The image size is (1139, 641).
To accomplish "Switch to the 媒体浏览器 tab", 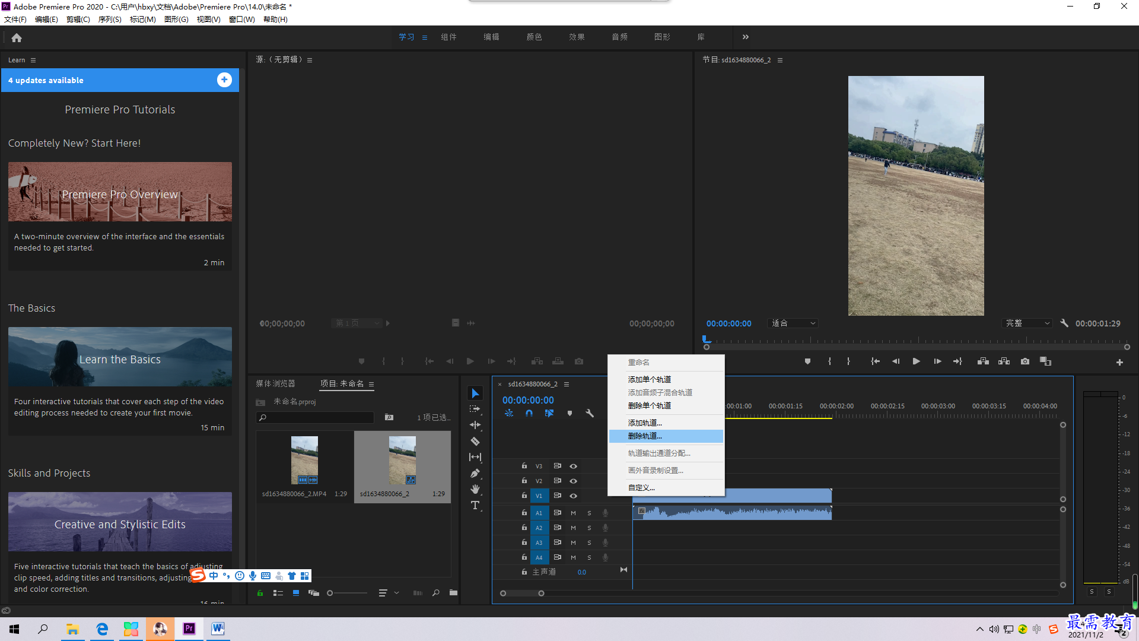I will [275, 383].
